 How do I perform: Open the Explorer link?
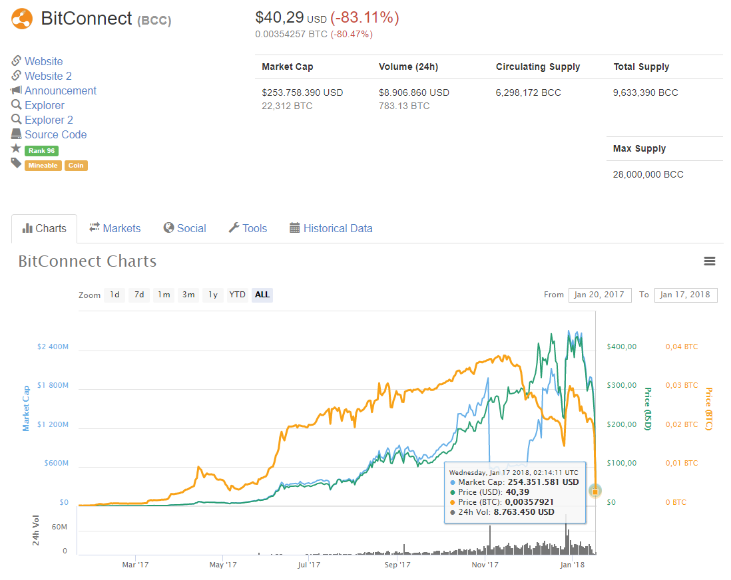pyautogui.click(x=45, y=105)
